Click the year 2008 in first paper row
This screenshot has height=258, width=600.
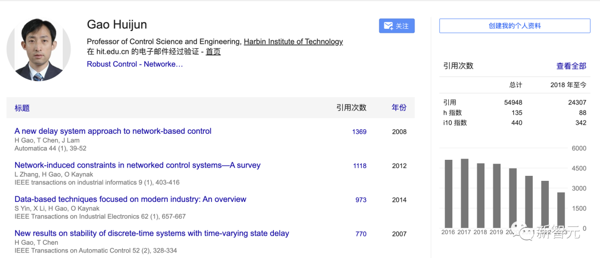point(399,132)
